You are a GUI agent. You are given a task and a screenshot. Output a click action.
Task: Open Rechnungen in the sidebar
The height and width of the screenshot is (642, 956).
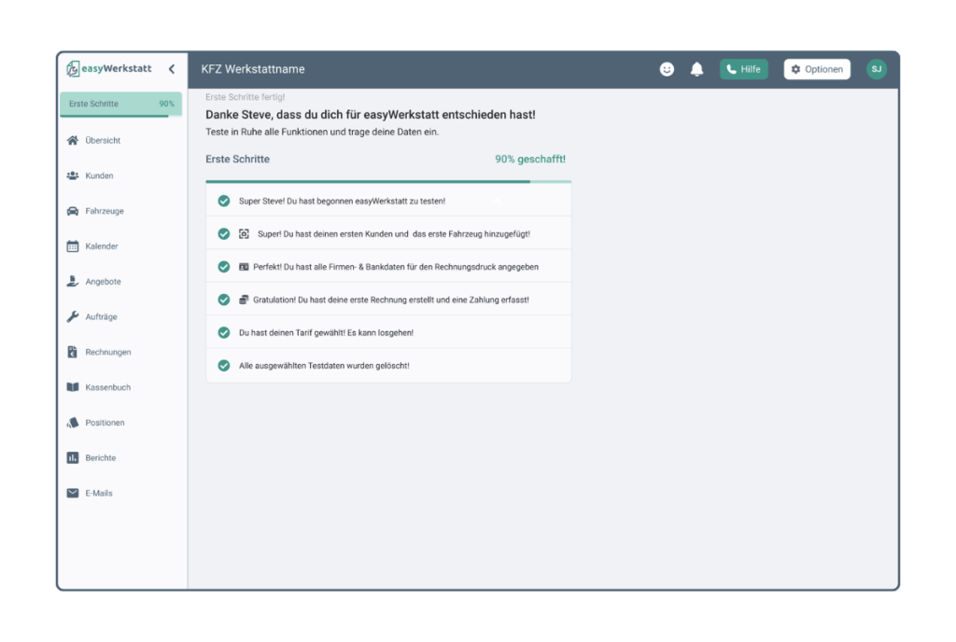107,353
